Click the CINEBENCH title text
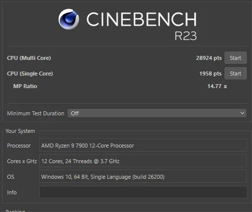This screenshot has width=252, height=212. (x=142, y=19)
